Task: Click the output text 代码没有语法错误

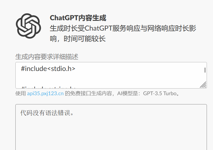Action: pyautogui.click(x=47, y=113)
